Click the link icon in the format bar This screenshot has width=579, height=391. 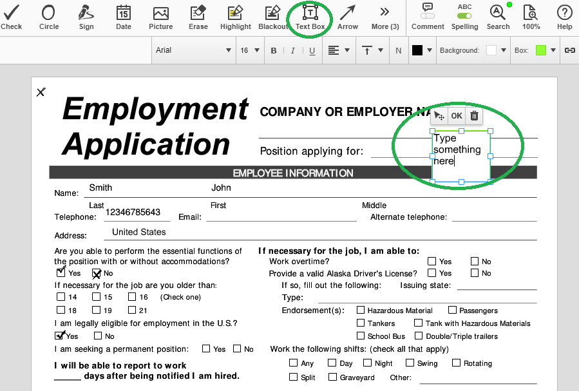point(570,50)
